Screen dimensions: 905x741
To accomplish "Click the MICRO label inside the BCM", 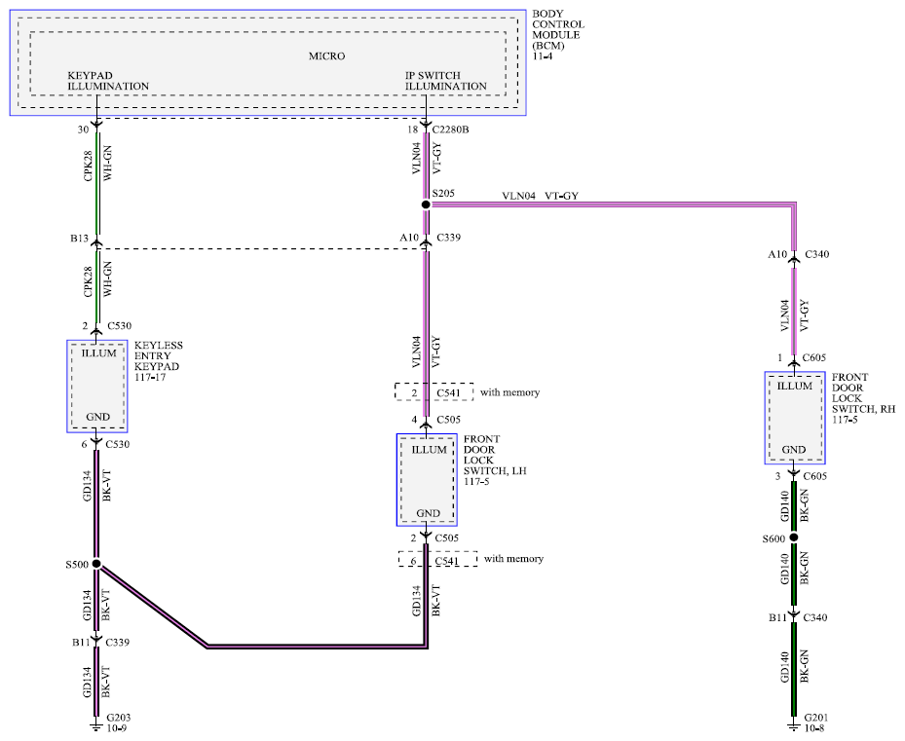I will (326, 56).
